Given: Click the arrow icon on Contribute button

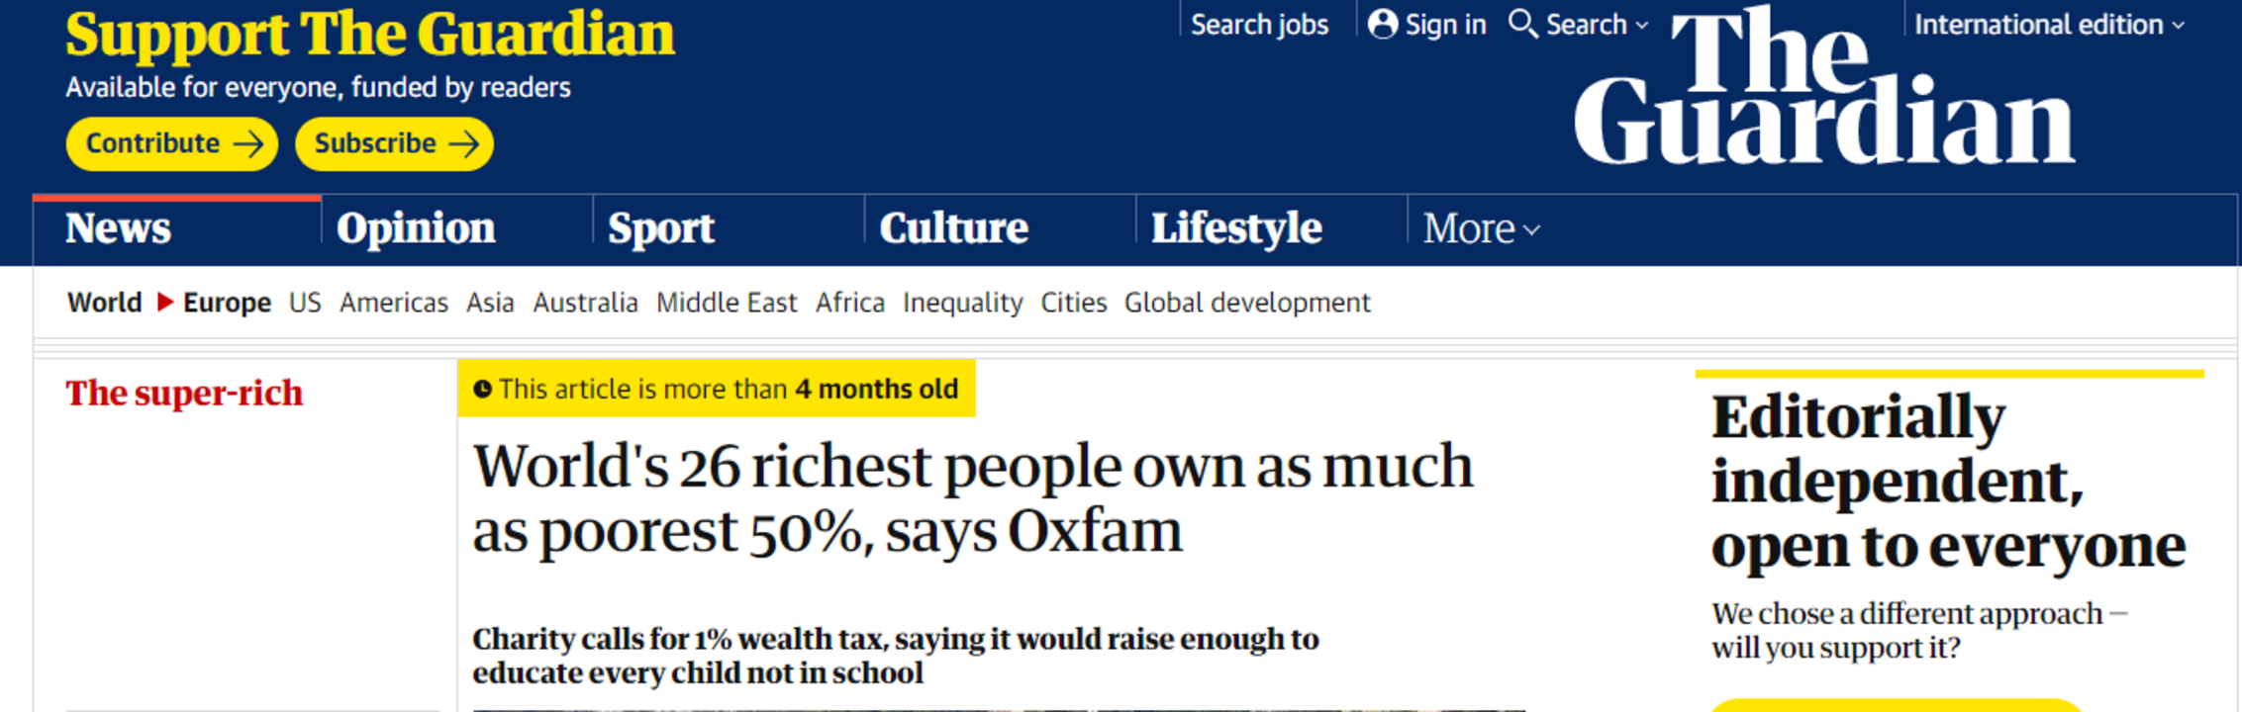Looking at the screenshot, I should tap(247, 144).
